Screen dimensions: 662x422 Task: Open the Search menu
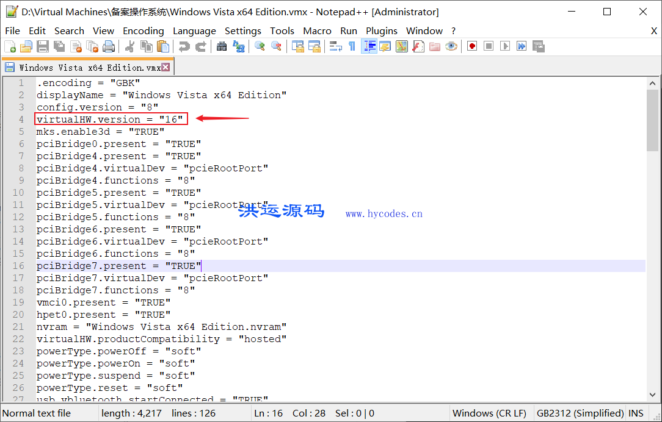click(x=69, y=30)
